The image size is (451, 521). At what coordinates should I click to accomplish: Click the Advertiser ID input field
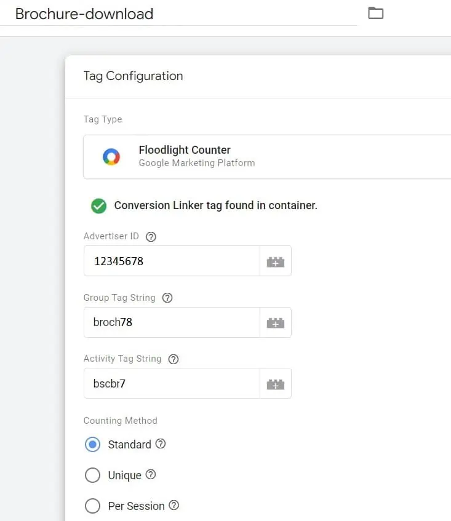(172, 261)
